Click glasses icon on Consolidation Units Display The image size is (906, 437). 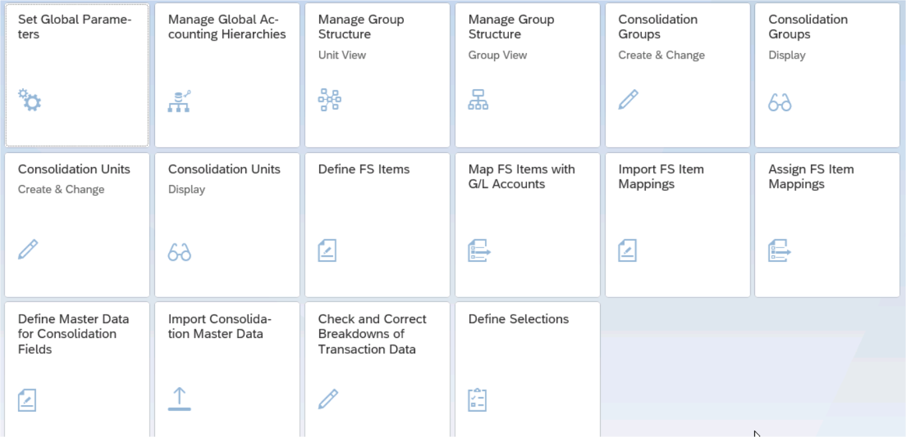pyautogui.click(x=180, y=252)
